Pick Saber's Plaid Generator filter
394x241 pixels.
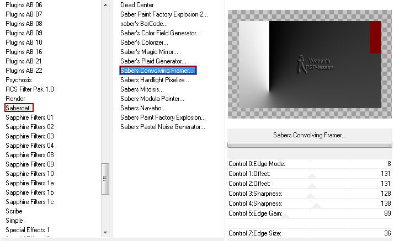click(153, 61)
